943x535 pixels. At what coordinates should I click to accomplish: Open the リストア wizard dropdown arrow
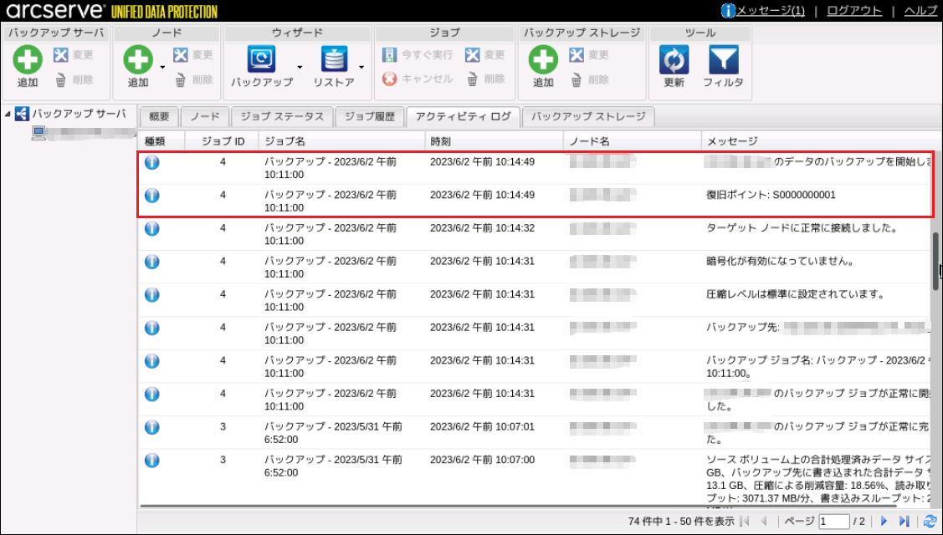coord(361,67)
